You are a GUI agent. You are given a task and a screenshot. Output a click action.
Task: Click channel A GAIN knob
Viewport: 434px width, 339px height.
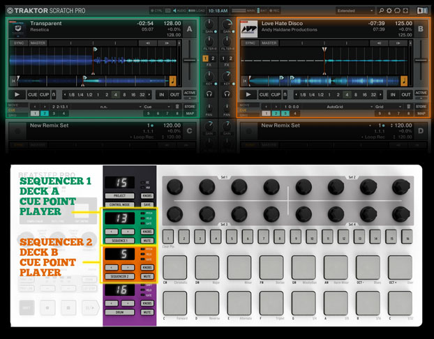click(209, 24)
